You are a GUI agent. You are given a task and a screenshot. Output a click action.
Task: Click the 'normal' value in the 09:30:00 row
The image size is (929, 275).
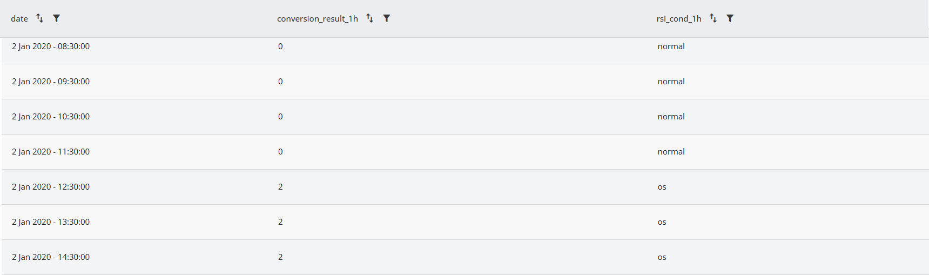[671, 82]
